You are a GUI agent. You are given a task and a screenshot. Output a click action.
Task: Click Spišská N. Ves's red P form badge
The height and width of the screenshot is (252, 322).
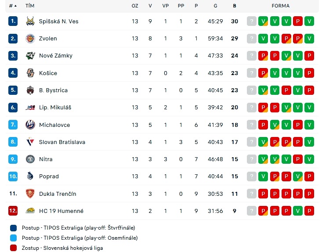[298, 21]
